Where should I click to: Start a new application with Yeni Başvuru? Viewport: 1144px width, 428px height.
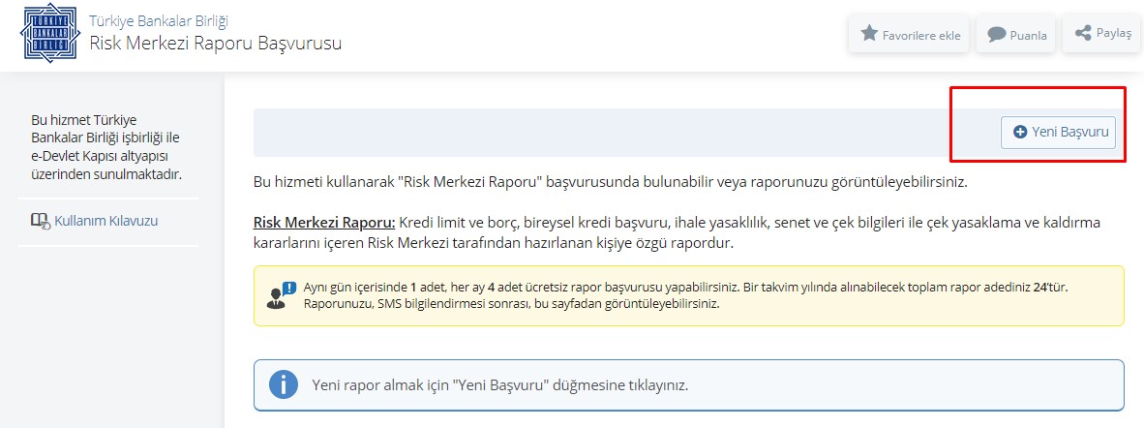(1058, 133)
